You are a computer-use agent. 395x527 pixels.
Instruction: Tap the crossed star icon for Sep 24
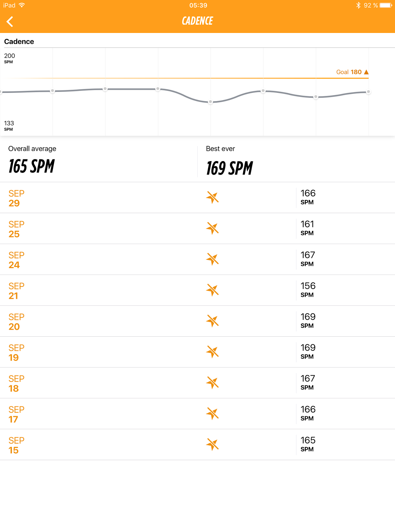[x=212, y=259]
